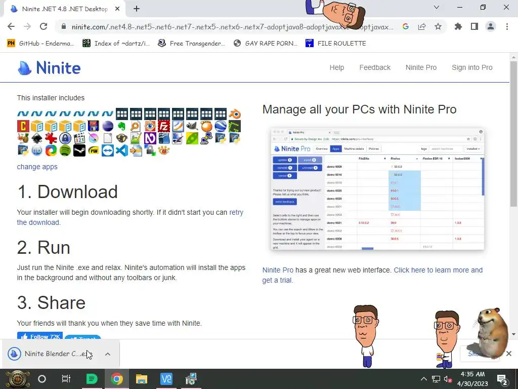This screenshot has height=389, width=518.
Task: Click the IrfanView red splat icon
Action: tap(51, 138)
